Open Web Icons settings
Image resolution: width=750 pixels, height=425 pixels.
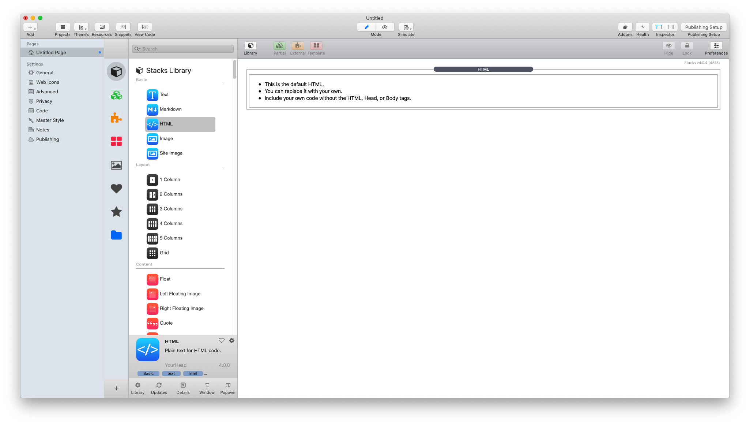(x=62, y=82)
